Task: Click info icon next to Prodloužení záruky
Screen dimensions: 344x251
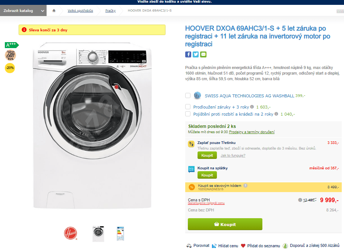Action: (252, 107)
